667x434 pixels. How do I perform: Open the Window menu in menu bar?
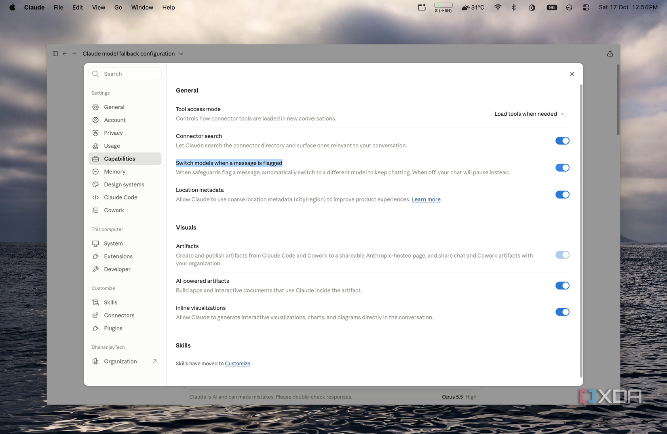coord(142,7)
